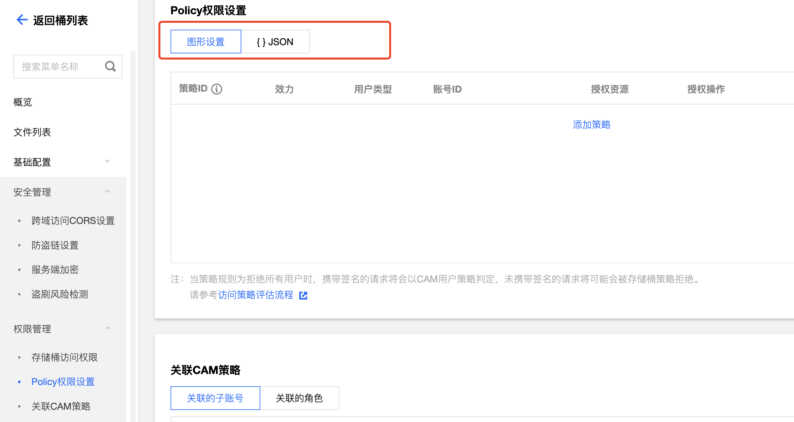794x422 pixels.
Task: Click the search magnifier icon
Action: (110, 66)
